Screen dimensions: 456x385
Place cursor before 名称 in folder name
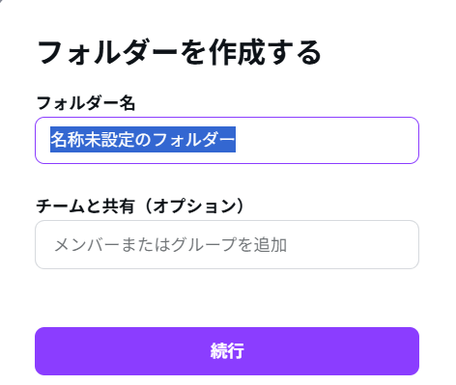point(50,140)
